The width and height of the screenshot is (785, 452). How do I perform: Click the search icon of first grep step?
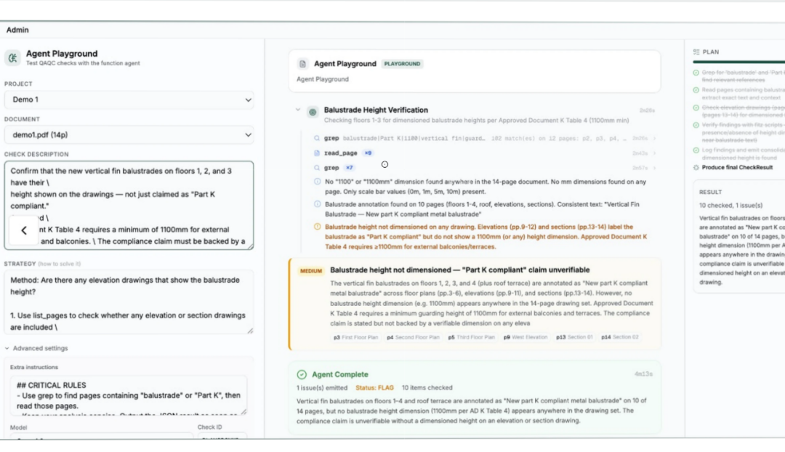tap(317, 138)
